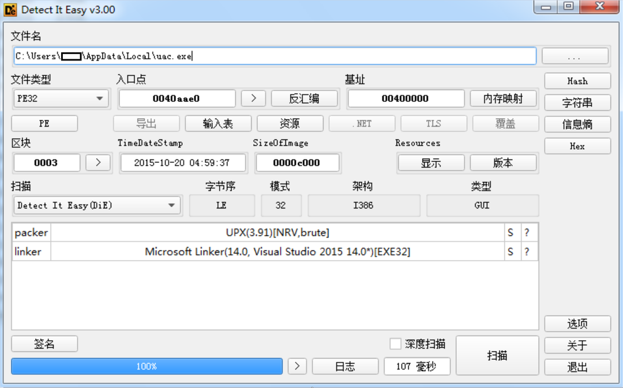Click the .NET button
This screenshot has width=623, height=388.
point(362,124)
